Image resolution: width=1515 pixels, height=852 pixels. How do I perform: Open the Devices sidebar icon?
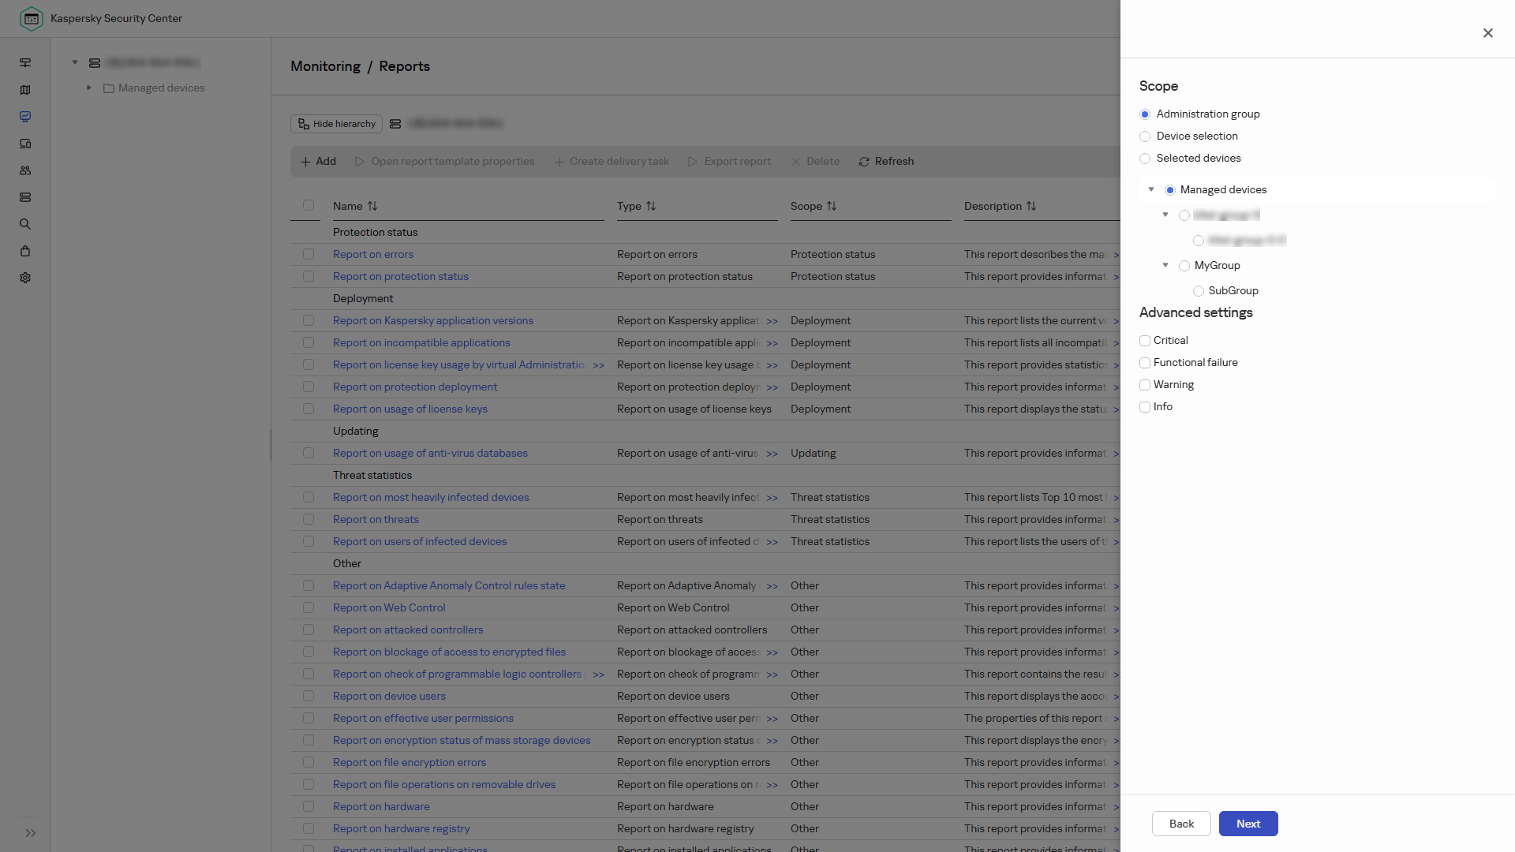point(25,144)
